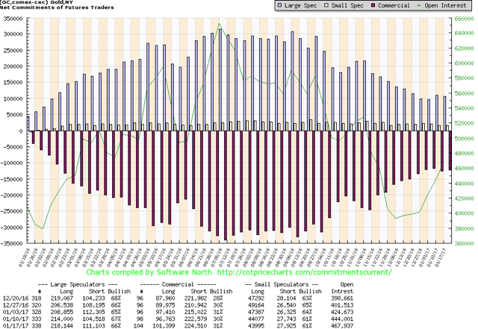The image size is (478, 329).
Task: Click open interest value 401,513
Action: click(342, 305)
